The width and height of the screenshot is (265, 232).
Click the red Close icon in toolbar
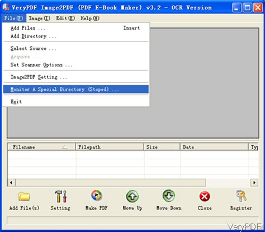(x=205, y=197)
